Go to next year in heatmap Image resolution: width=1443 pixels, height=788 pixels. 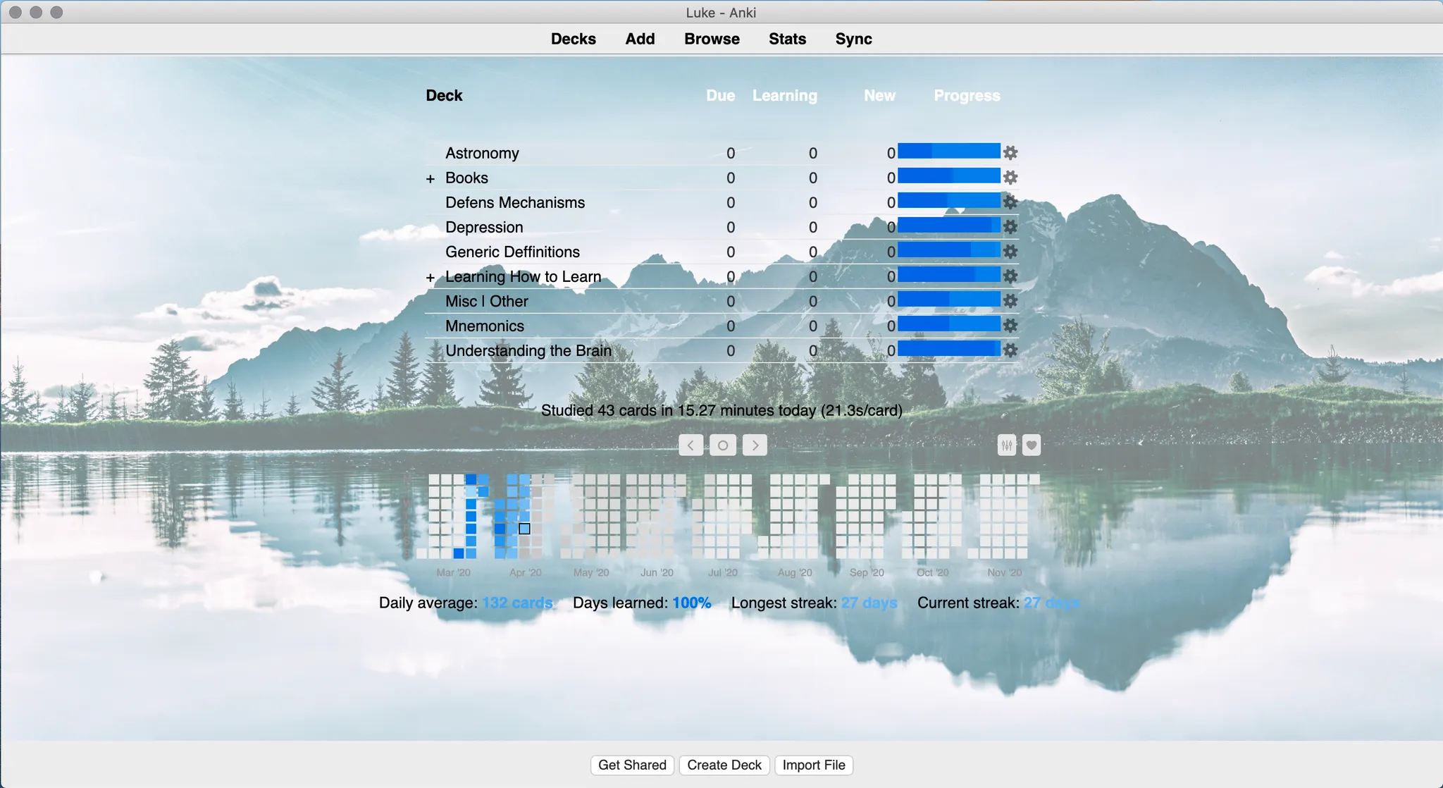(x=755, y=445)
